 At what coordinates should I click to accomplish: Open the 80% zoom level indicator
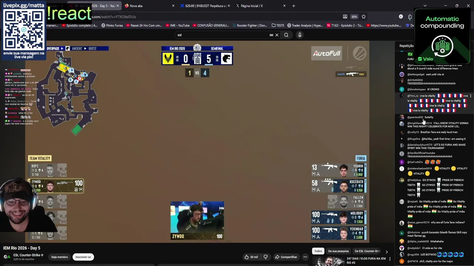click(354, 17)
